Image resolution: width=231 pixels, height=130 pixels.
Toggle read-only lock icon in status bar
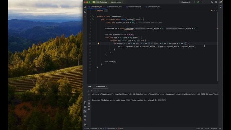(x=220, y=129)
